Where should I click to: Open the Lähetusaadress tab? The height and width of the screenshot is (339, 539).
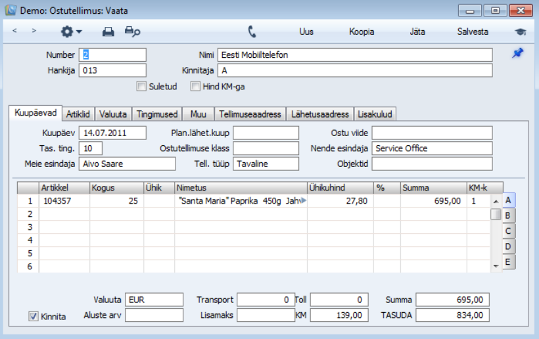tap(320, 114)
